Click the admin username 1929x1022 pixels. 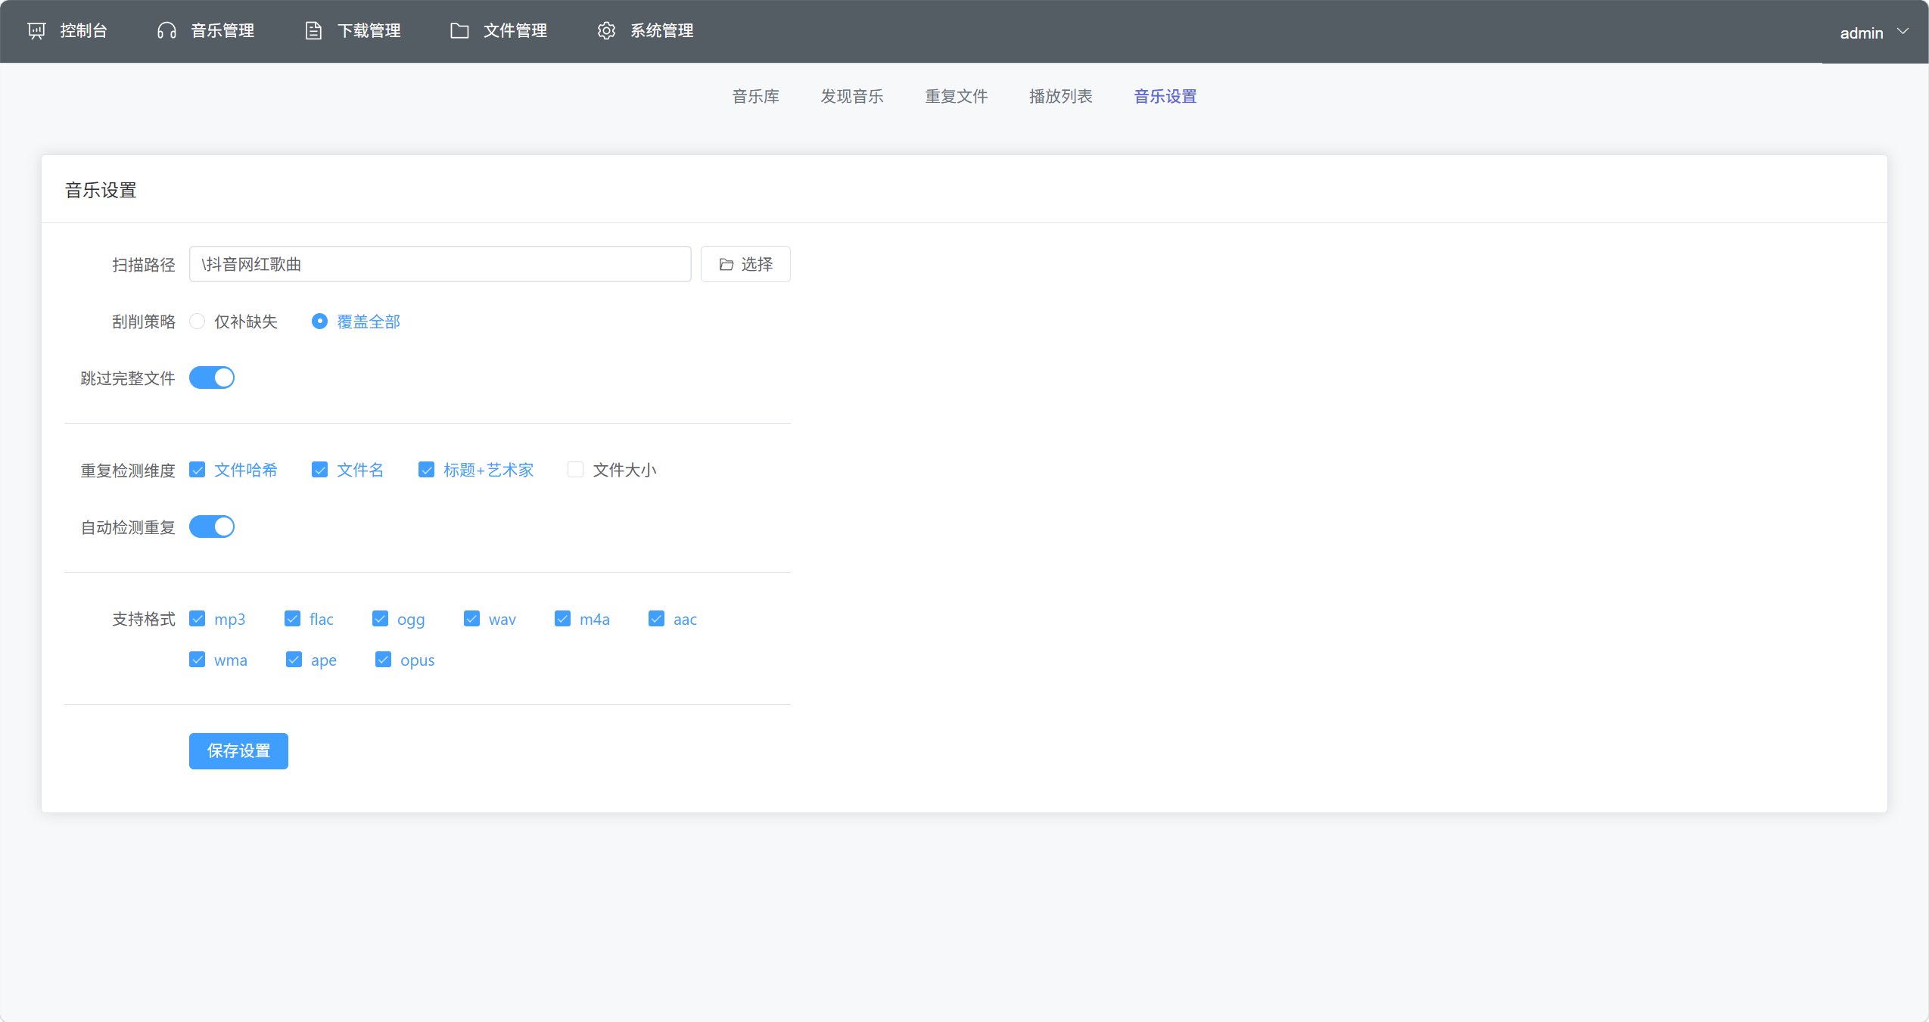[1862, 33]
